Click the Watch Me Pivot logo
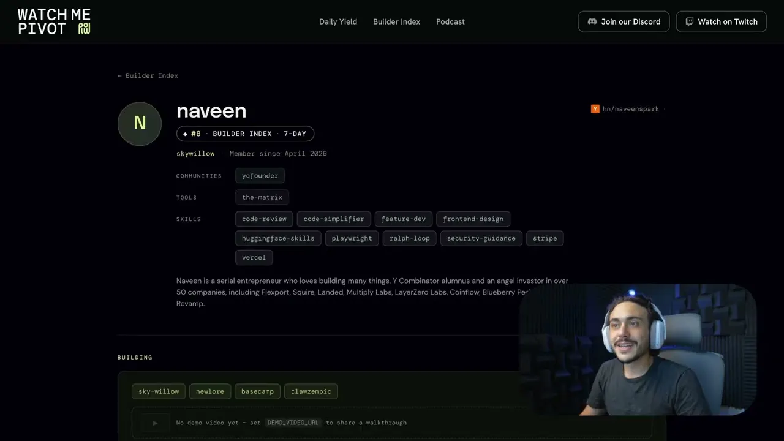Viewport: 784px width, 441px height. (x=54, y=21)
